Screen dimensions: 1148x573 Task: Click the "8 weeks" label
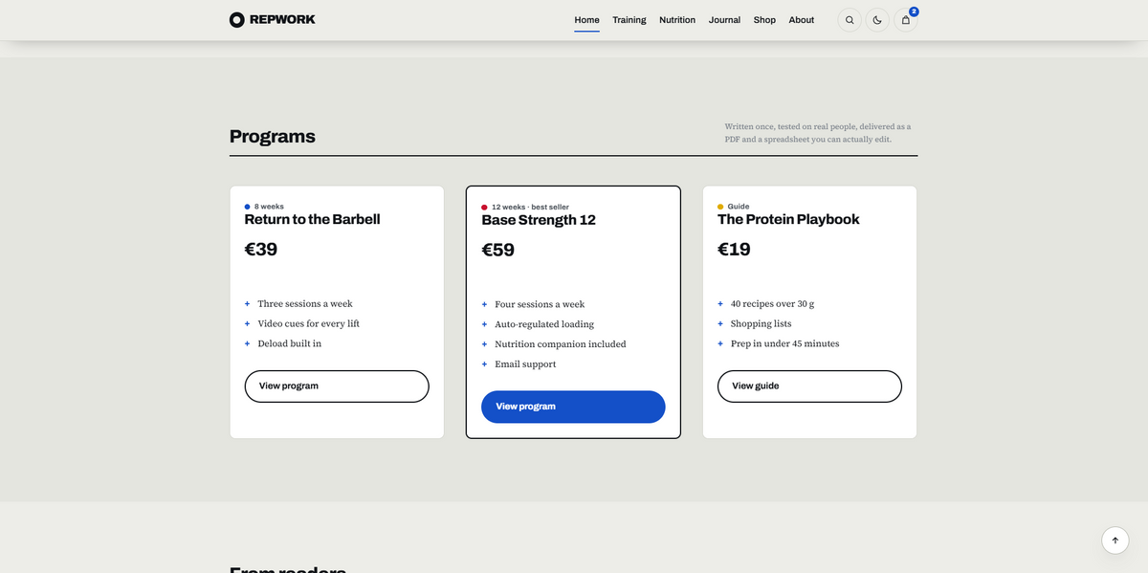269,207
